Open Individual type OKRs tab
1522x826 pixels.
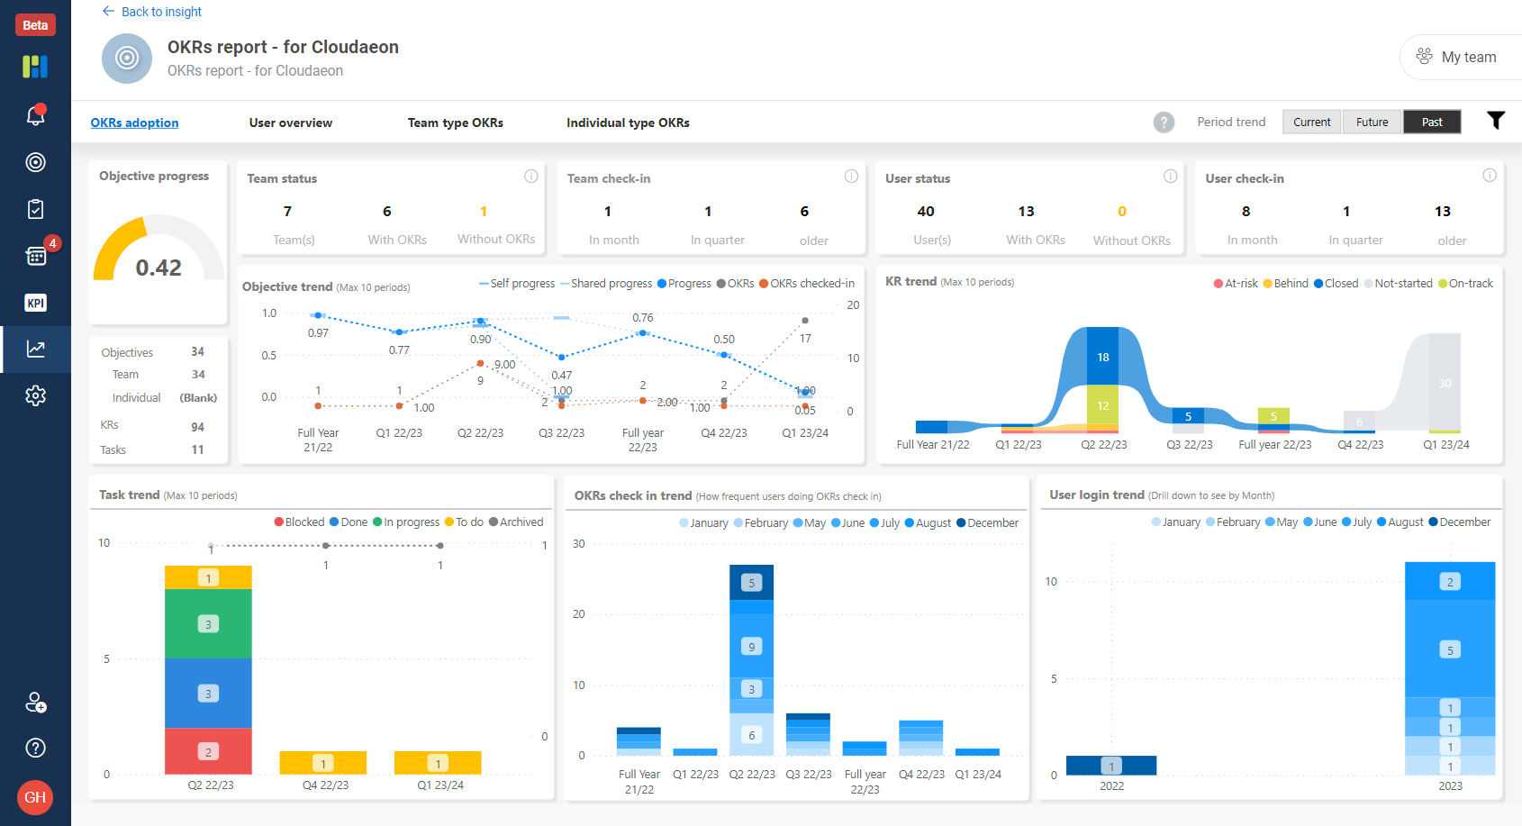click(628, 123)
